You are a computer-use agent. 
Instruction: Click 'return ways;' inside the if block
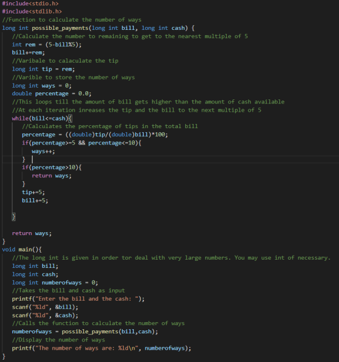coord(51,176)
